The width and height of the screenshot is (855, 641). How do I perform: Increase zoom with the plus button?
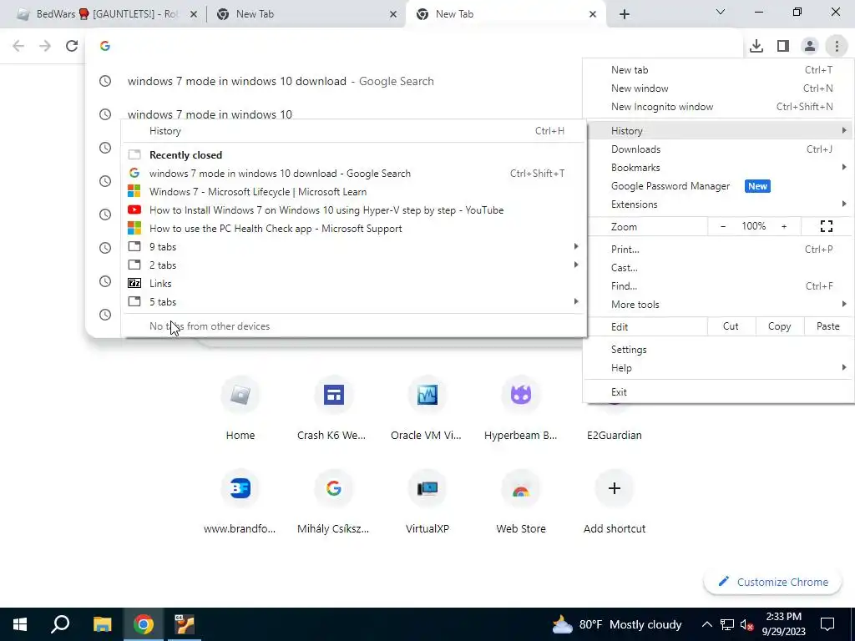784,226
